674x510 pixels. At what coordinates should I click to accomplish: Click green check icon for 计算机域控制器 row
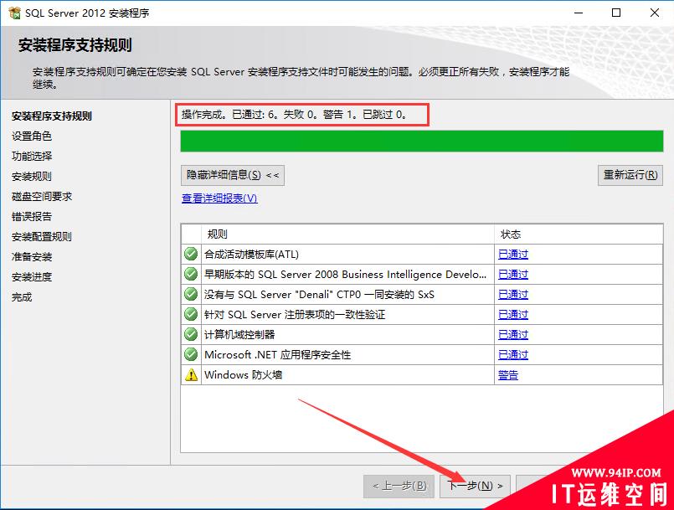coord(191,334)
